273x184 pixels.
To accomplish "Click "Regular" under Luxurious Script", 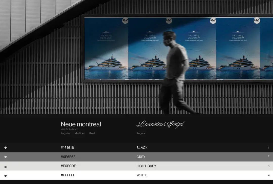I will point(141,133).
